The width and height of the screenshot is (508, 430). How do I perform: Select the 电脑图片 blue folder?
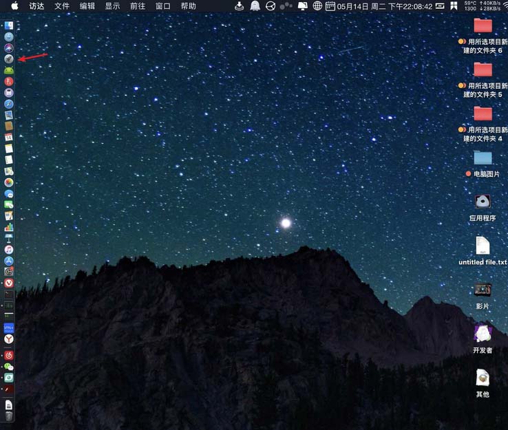click(483, 164)
